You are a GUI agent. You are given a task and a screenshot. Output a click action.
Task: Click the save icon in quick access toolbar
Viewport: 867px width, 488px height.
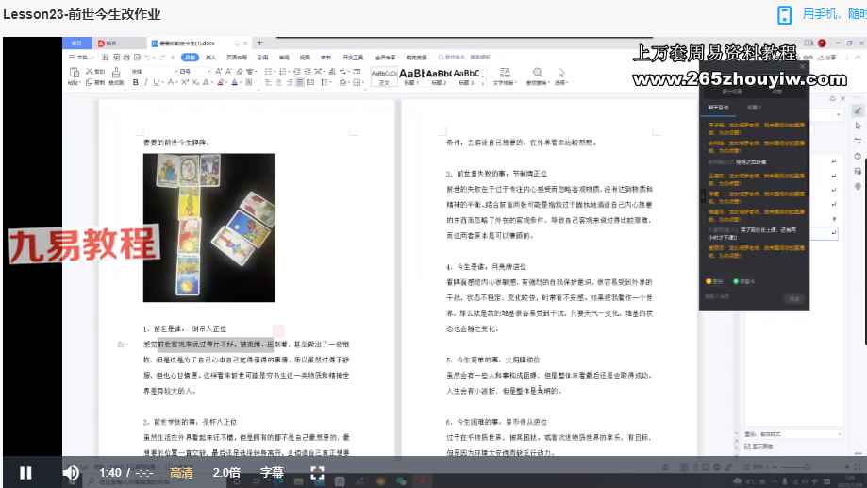pos(106,58)
